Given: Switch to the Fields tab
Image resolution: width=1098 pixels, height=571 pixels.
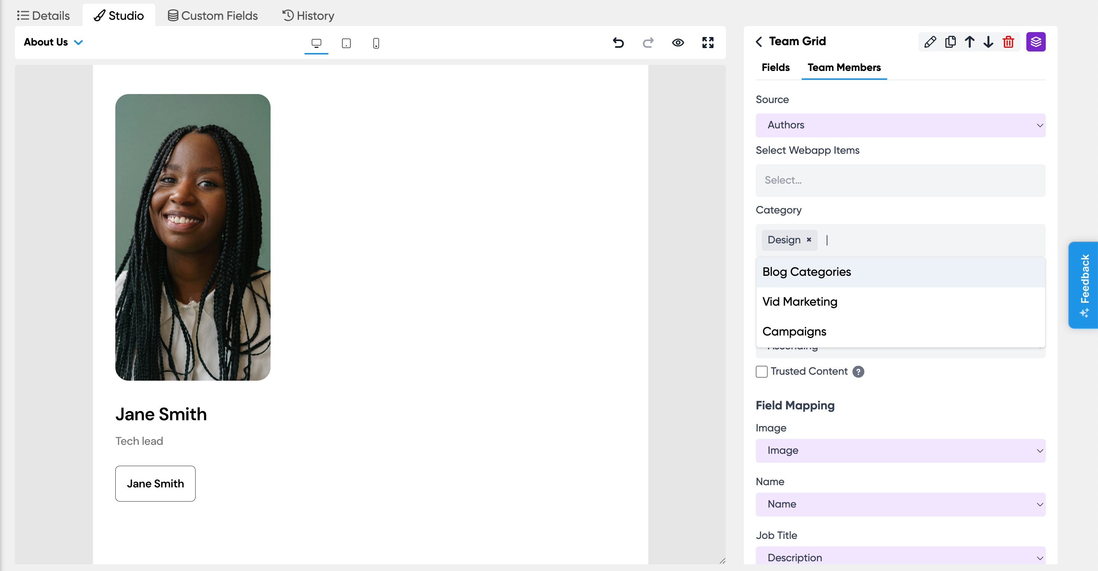Looking at the screenshot, I should [775, 67].
